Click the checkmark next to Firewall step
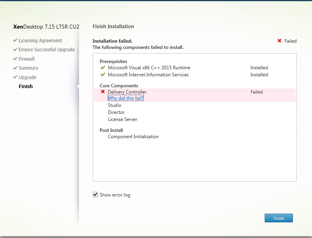The height and width of the screenshot is (238, 312). 15,59
